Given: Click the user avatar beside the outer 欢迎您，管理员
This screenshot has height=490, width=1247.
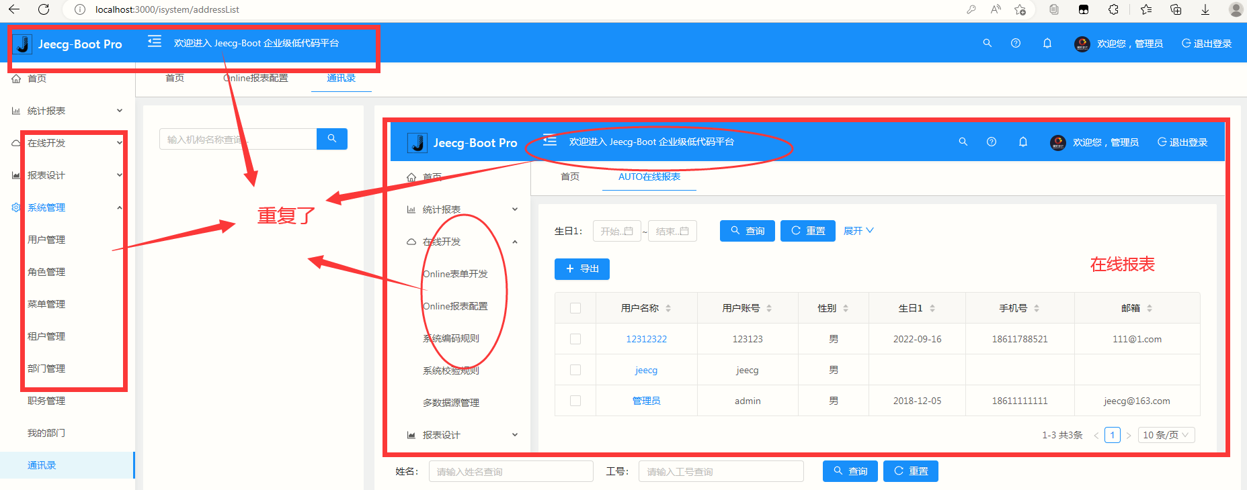Looking at the screenshot, I should 1082,44.
